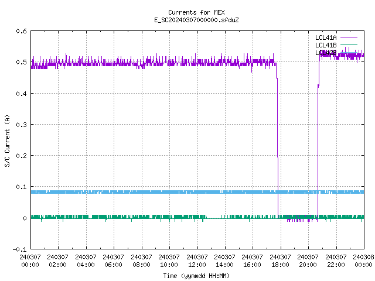The image size is (375, 281).
Task: Click the x-axis tick 240307 18:00
Action: [x=280, y=261]
